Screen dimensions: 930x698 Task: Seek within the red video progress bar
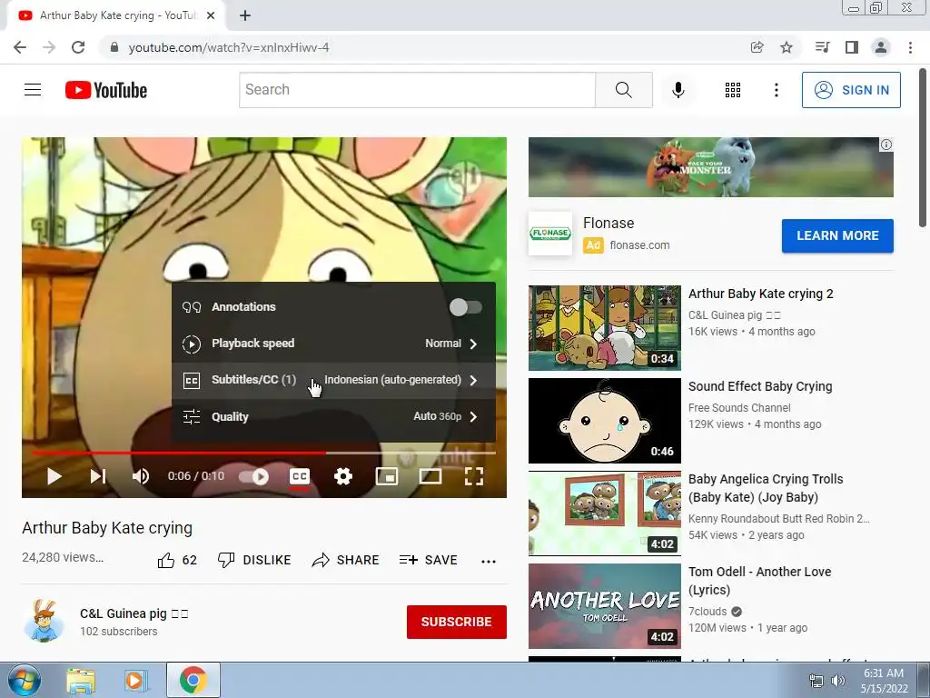tap(179, 453)
